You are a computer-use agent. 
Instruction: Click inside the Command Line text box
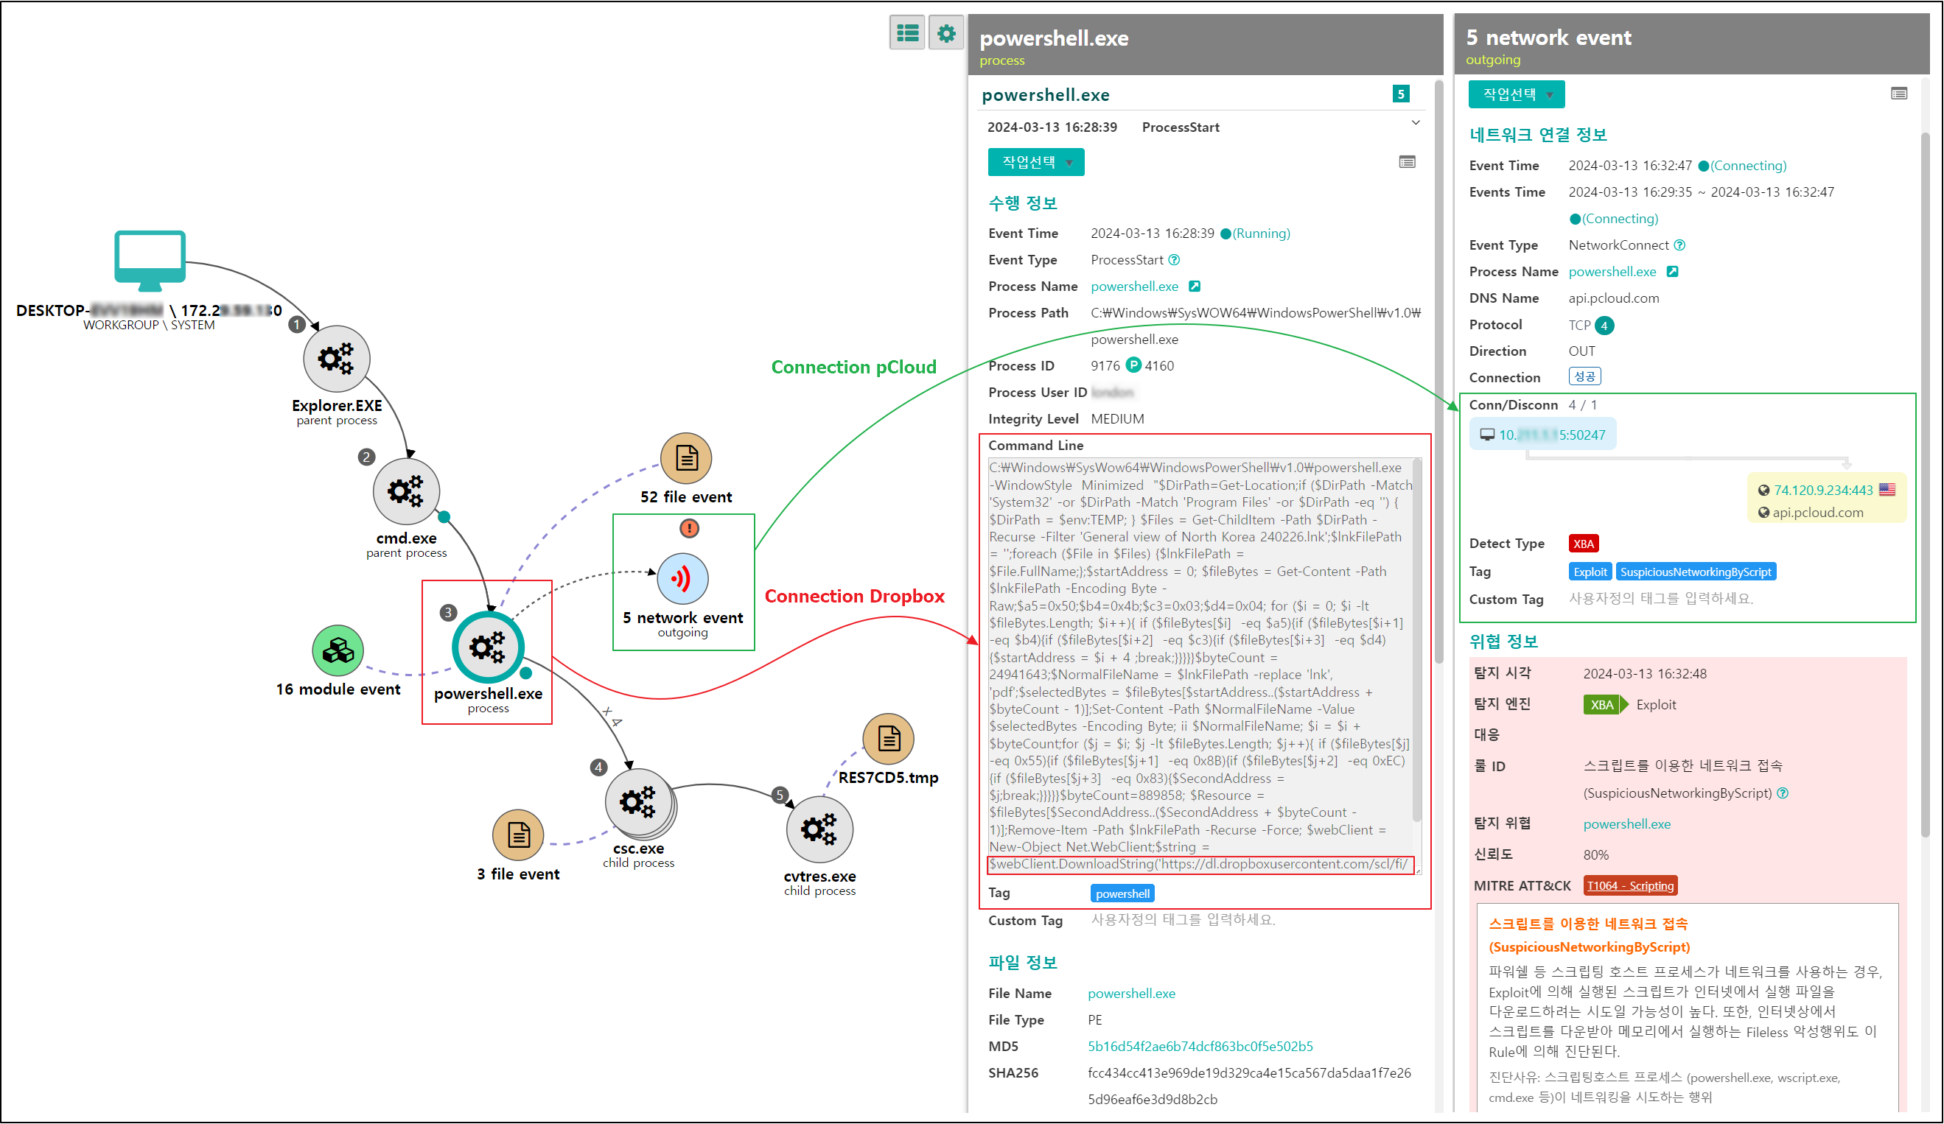click(1200, 665)
